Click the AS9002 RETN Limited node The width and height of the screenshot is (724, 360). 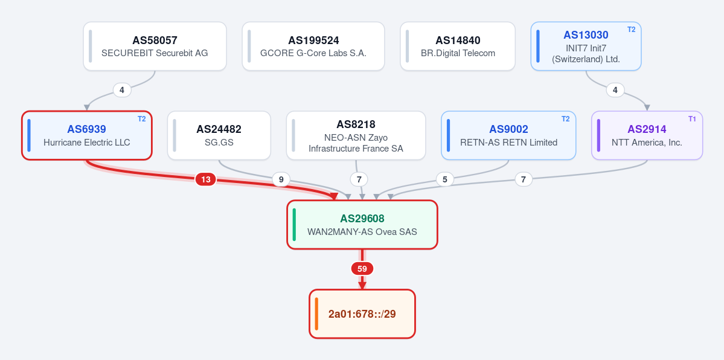click(x=508, y=135)
